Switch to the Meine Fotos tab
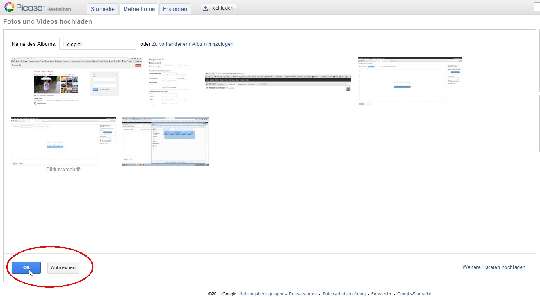Viewport: 540px width, 297px height. click(139, 9)
